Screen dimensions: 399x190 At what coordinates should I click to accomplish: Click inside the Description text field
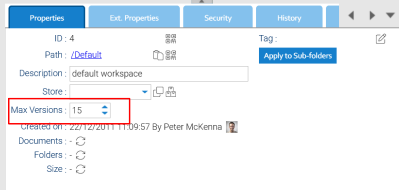pos(159,73)
